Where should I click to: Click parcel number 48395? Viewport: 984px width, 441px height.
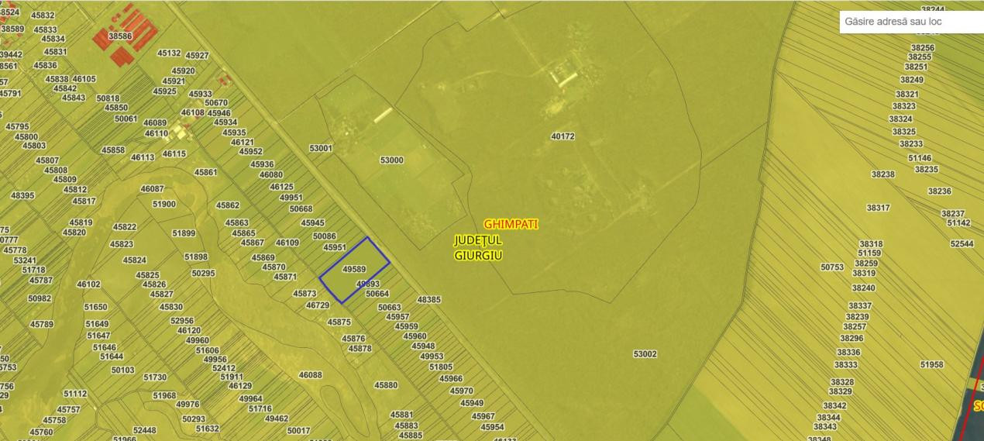coord(22,195)
